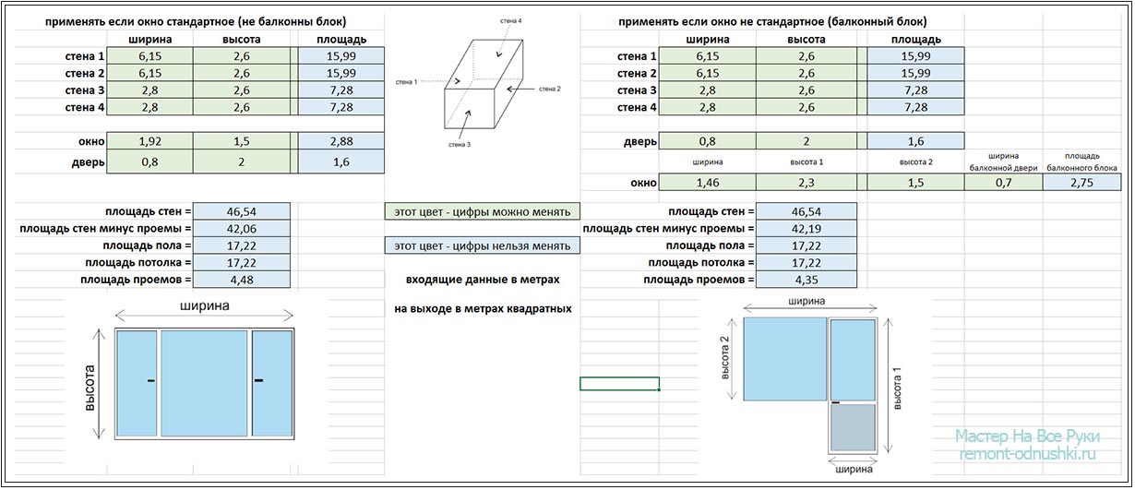Select площадь пола 17,22 under standard-window table
Screen dimensions: 1135x490
point(241,245)
